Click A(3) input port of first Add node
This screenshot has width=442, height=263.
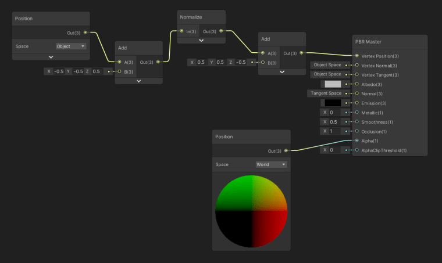click(x=120, y=62)
